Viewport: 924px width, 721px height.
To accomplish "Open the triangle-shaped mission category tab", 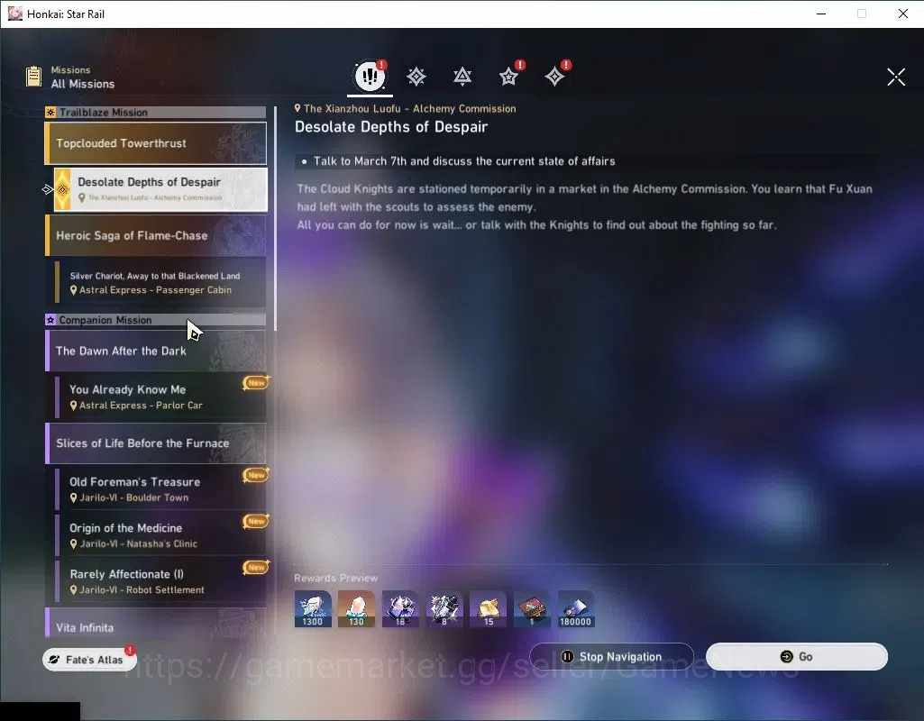I will pos(462,77).
